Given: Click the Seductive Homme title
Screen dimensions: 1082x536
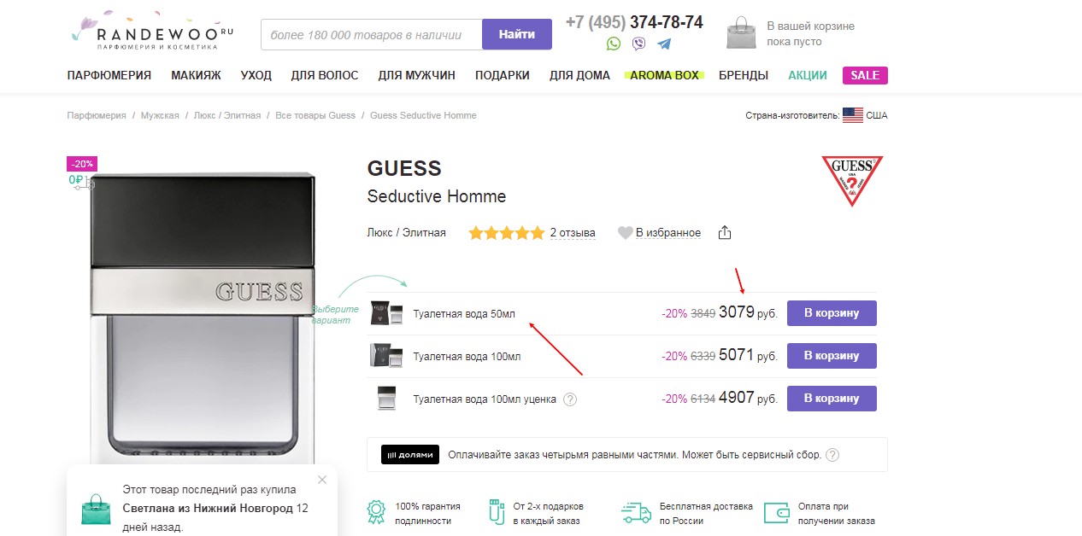Looking at the screenshot, I should click(x=437, y=196).
